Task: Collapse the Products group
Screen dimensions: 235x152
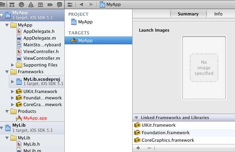Action: pos(7,111)
